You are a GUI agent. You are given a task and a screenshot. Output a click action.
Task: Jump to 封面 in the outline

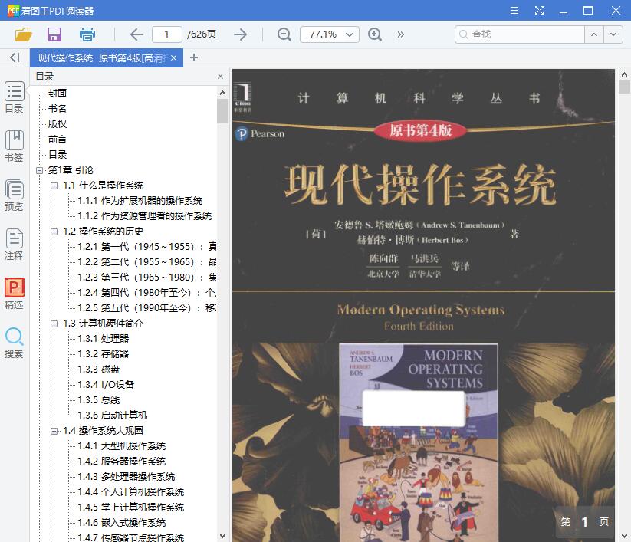58,94
